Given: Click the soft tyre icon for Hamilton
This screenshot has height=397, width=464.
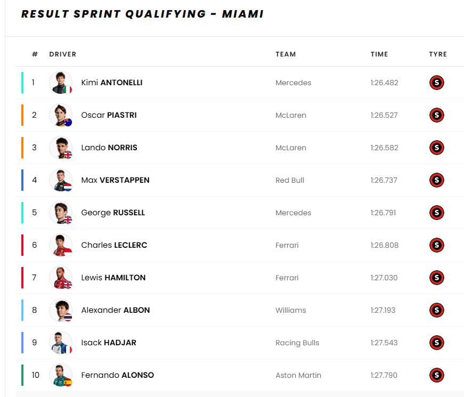Looking at the screenshot, I should pyautogui.click(x=436, y=278).
